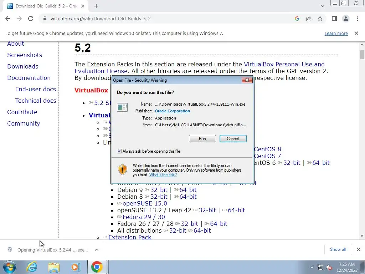Image resolution: width=365 pixels, height=274 pixels.
Task: Dismiss the Chrome update info bar
Action: coord(356,33)
